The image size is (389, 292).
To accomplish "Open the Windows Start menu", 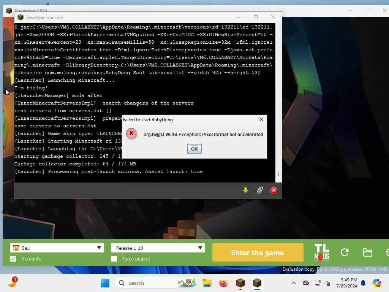I will tap(105, 283).
